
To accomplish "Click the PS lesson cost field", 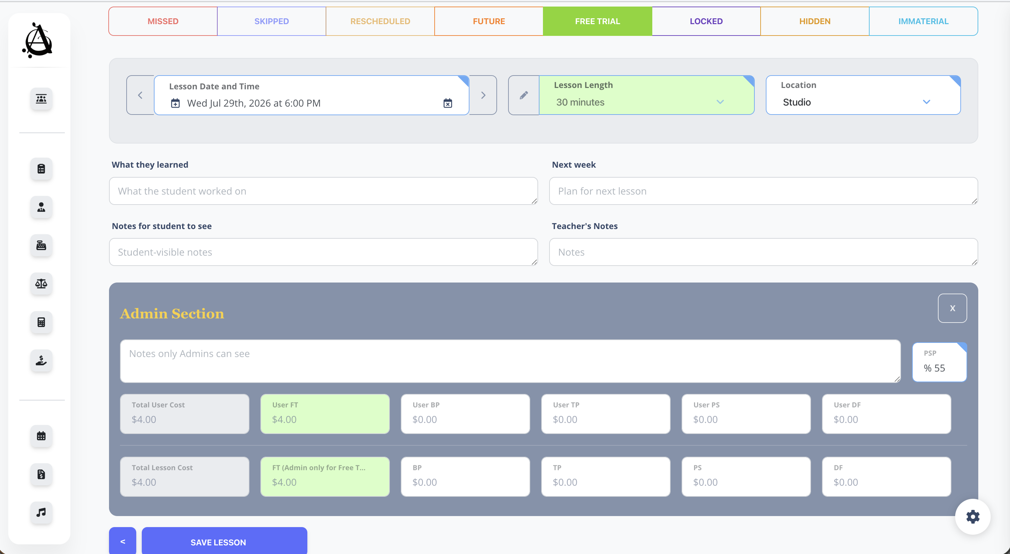I will pos(746,477).
